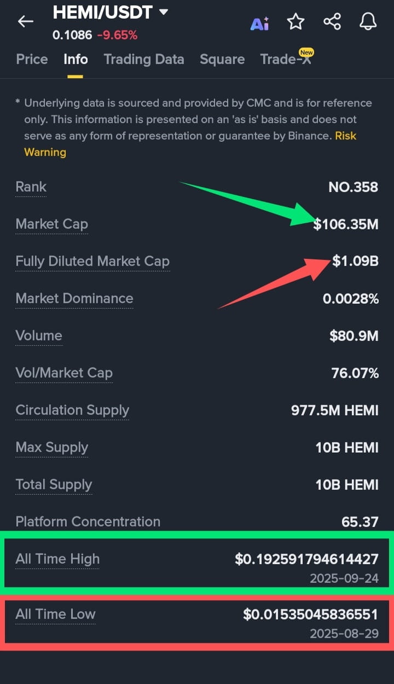Tap the Circulation Supply label
The height and width of the screenshot is (684, 394).
(x=72, y=410)
